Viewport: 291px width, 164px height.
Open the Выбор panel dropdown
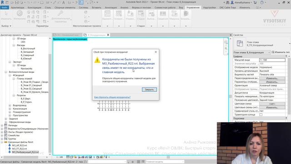6,26
